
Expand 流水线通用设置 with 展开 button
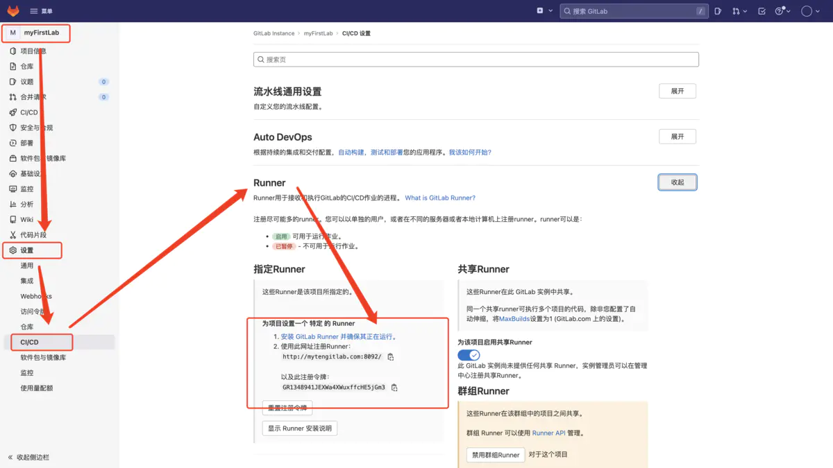click(x=678, y=91)
